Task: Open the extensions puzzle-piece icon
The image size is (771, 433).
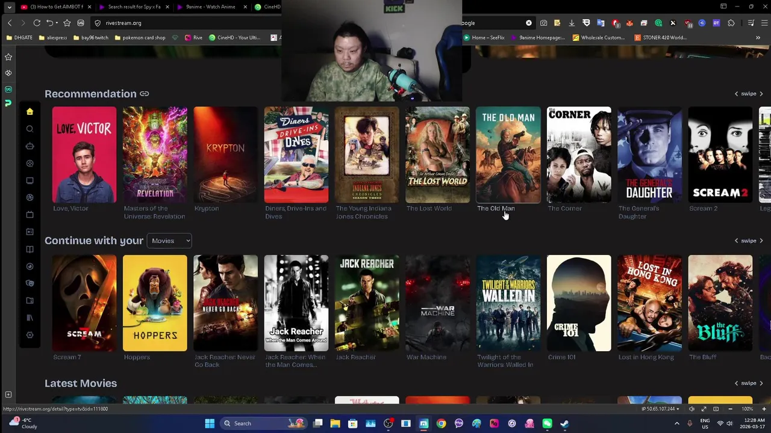Action: point(731,23)
